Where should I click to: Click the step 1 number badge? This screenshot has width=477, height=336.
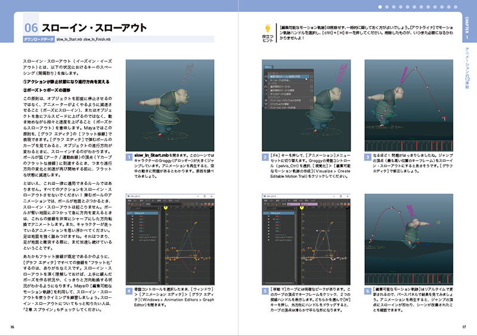point(129,158)
